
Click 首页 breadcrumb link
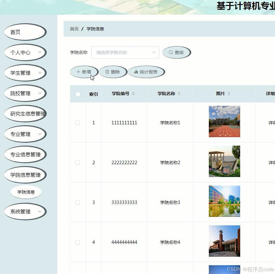(74, 29)
